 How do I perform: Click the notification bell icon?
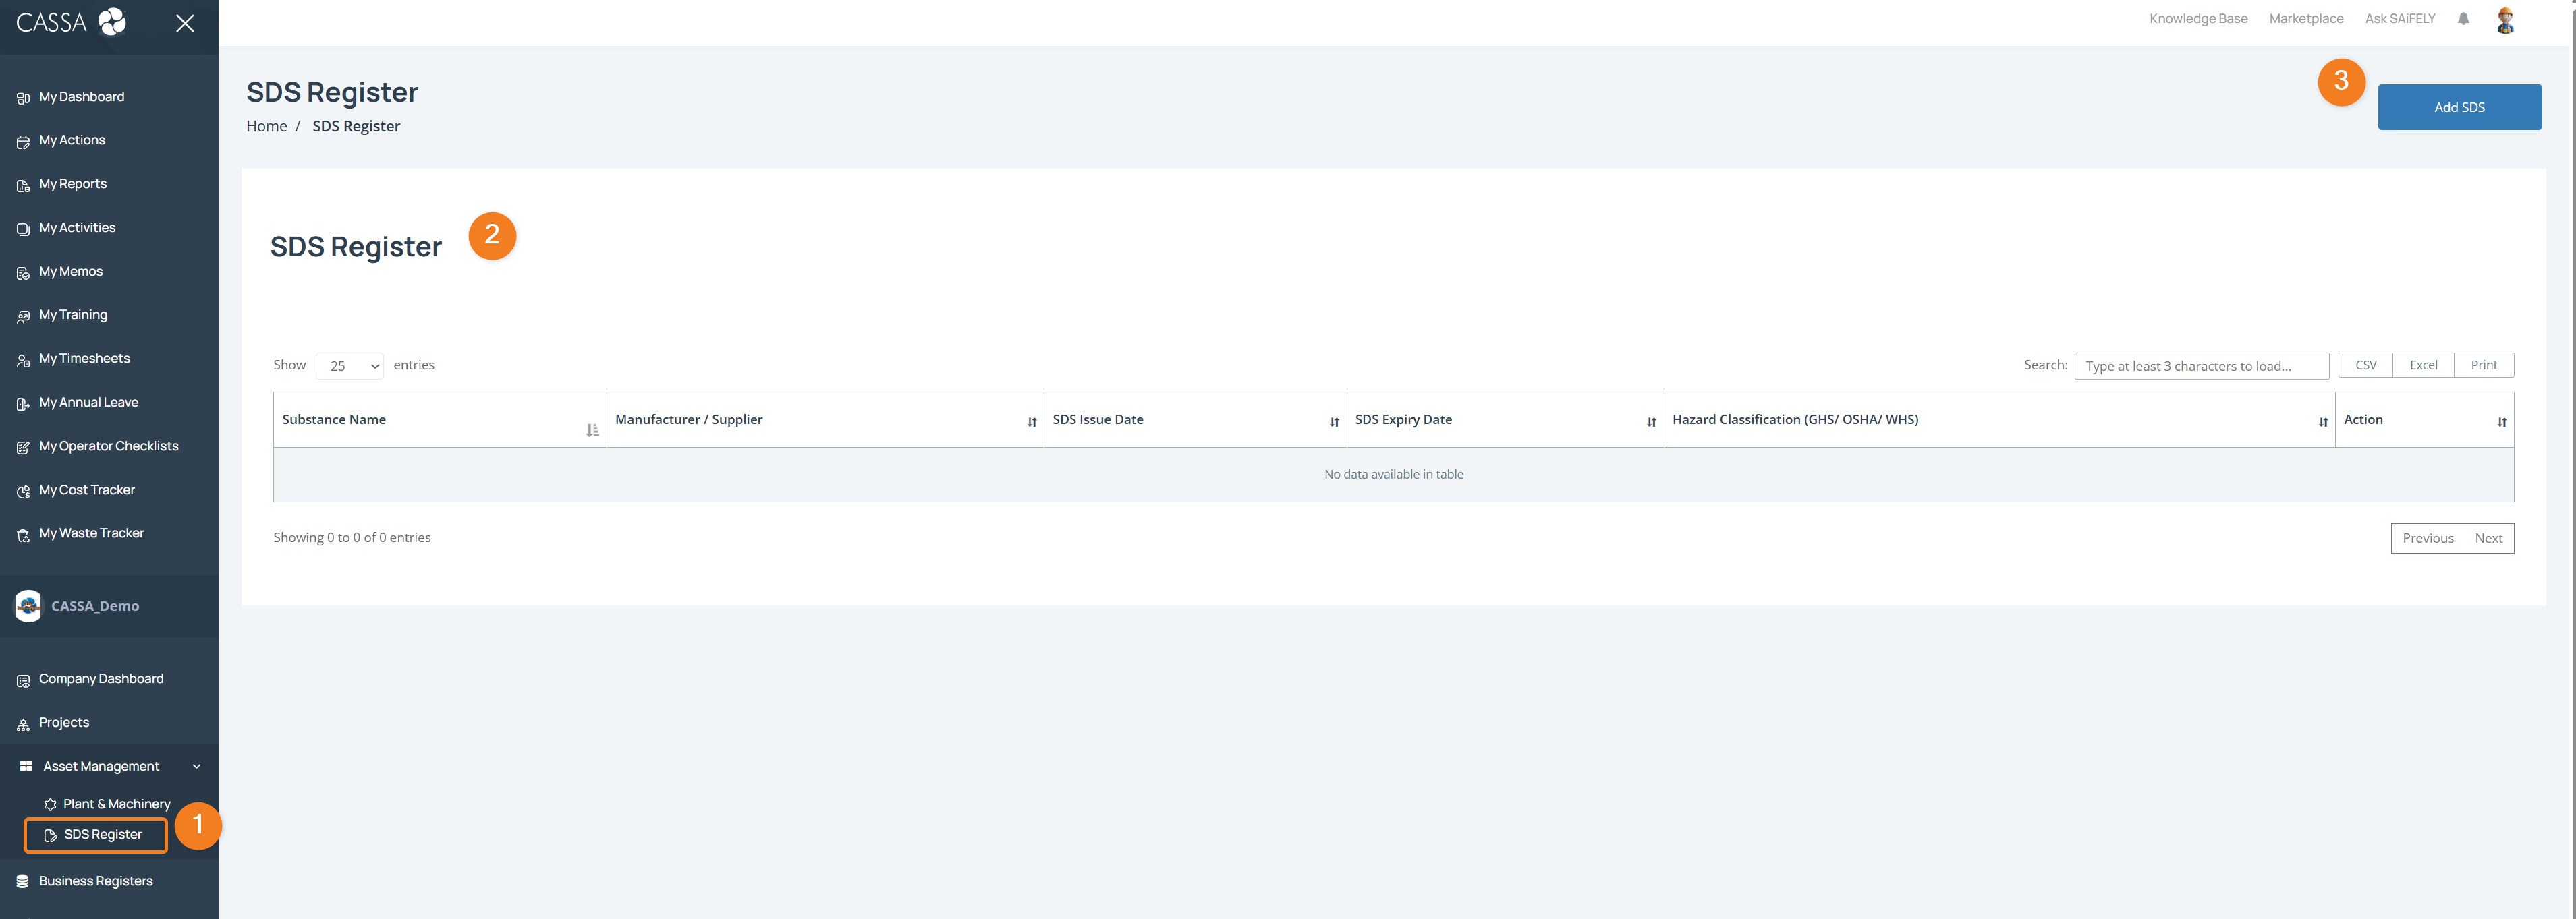coord(2463,19)
